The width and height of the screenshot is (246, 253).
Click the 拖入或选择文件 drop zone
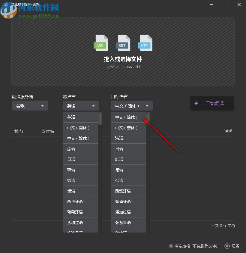point(123,59)
